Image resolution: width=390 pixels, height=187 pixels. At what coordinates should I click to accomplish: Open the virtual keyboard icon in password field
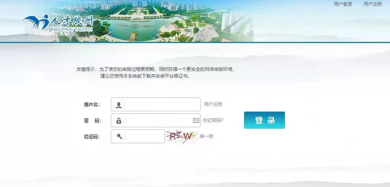196,120
